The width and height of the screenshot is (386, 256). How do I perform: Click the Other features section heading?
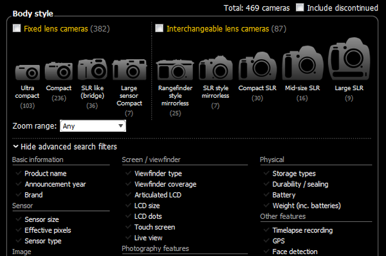tap(283, 216)
